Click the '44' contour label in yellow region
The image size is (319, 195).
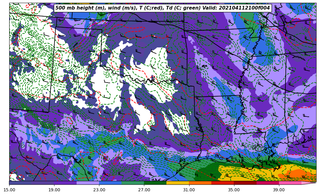tap(236, 169)
